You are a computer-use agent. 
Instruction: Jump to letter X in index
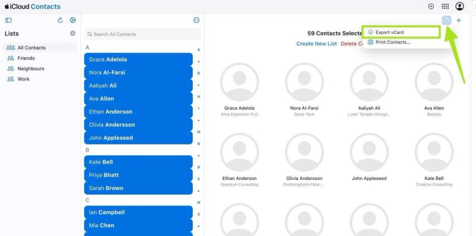click(199, 215)
